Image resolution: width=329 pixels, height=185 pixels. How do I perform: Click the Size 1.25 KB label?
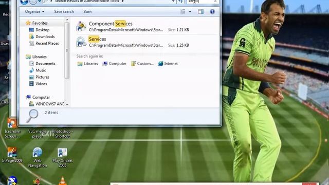coord(178,45)
